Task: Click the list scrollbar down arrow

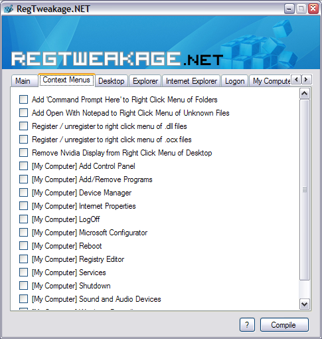Action: [305, 304]
